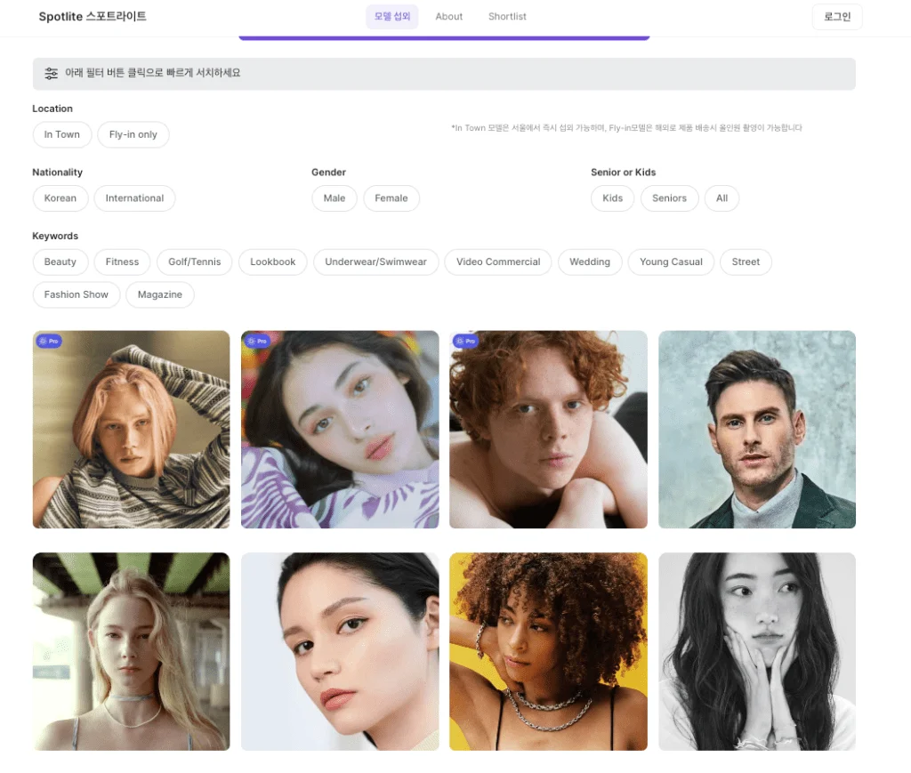Click Pro badge on third model photo
Image resolution: width=911 pixels, height=773 pixels.
pyautogui.click(x=465, y=341)
